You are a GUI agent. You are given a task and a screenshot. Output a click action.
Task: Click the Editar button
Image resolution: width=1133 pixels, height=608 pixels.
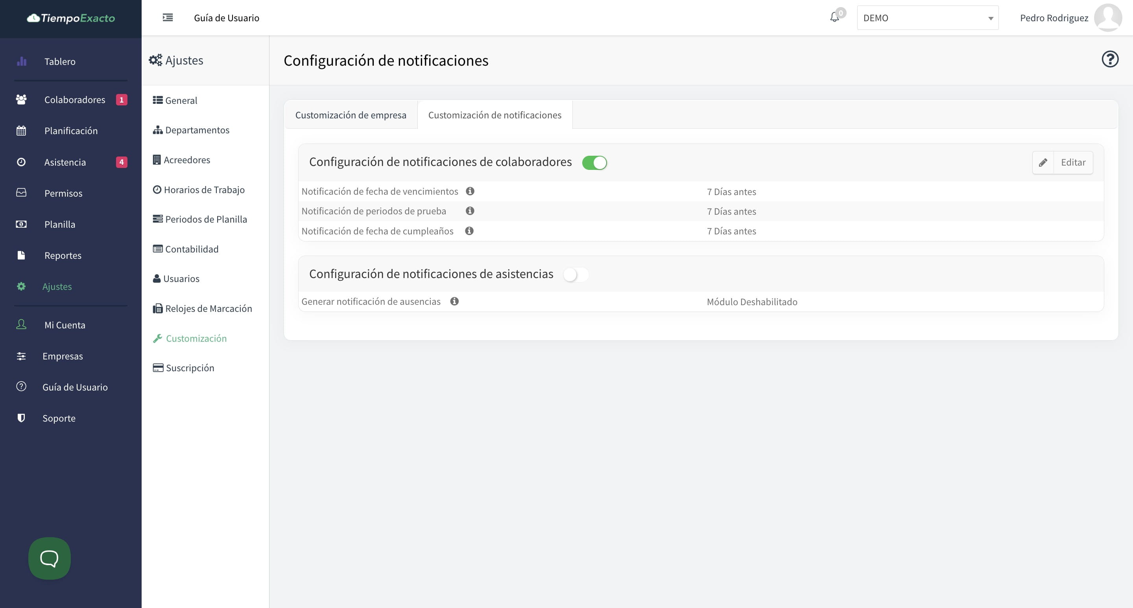tap(1062, 163)
